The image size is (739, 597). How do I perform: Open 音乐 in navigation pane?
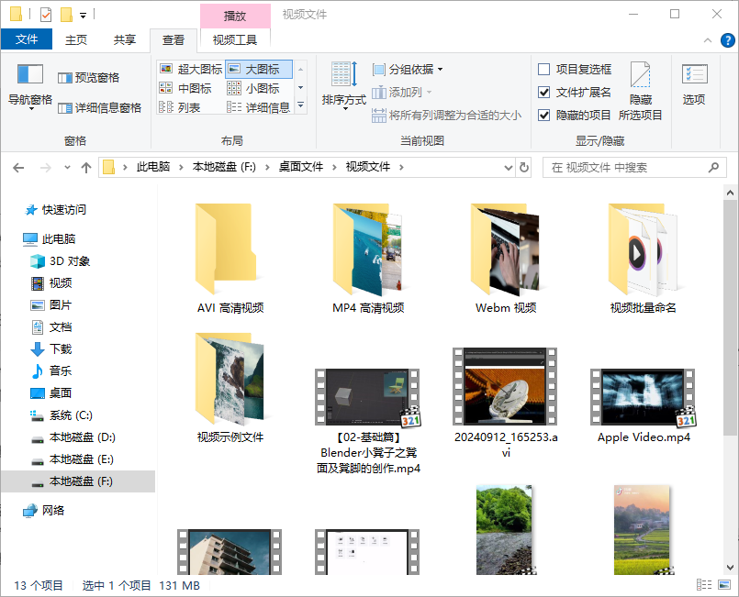(x=51, y=371)
